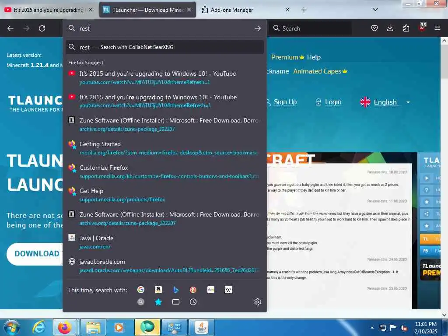Screen dimensions: 448x336
Task: Select the Java | Oracle suggestion
Action: click(164, 242)
